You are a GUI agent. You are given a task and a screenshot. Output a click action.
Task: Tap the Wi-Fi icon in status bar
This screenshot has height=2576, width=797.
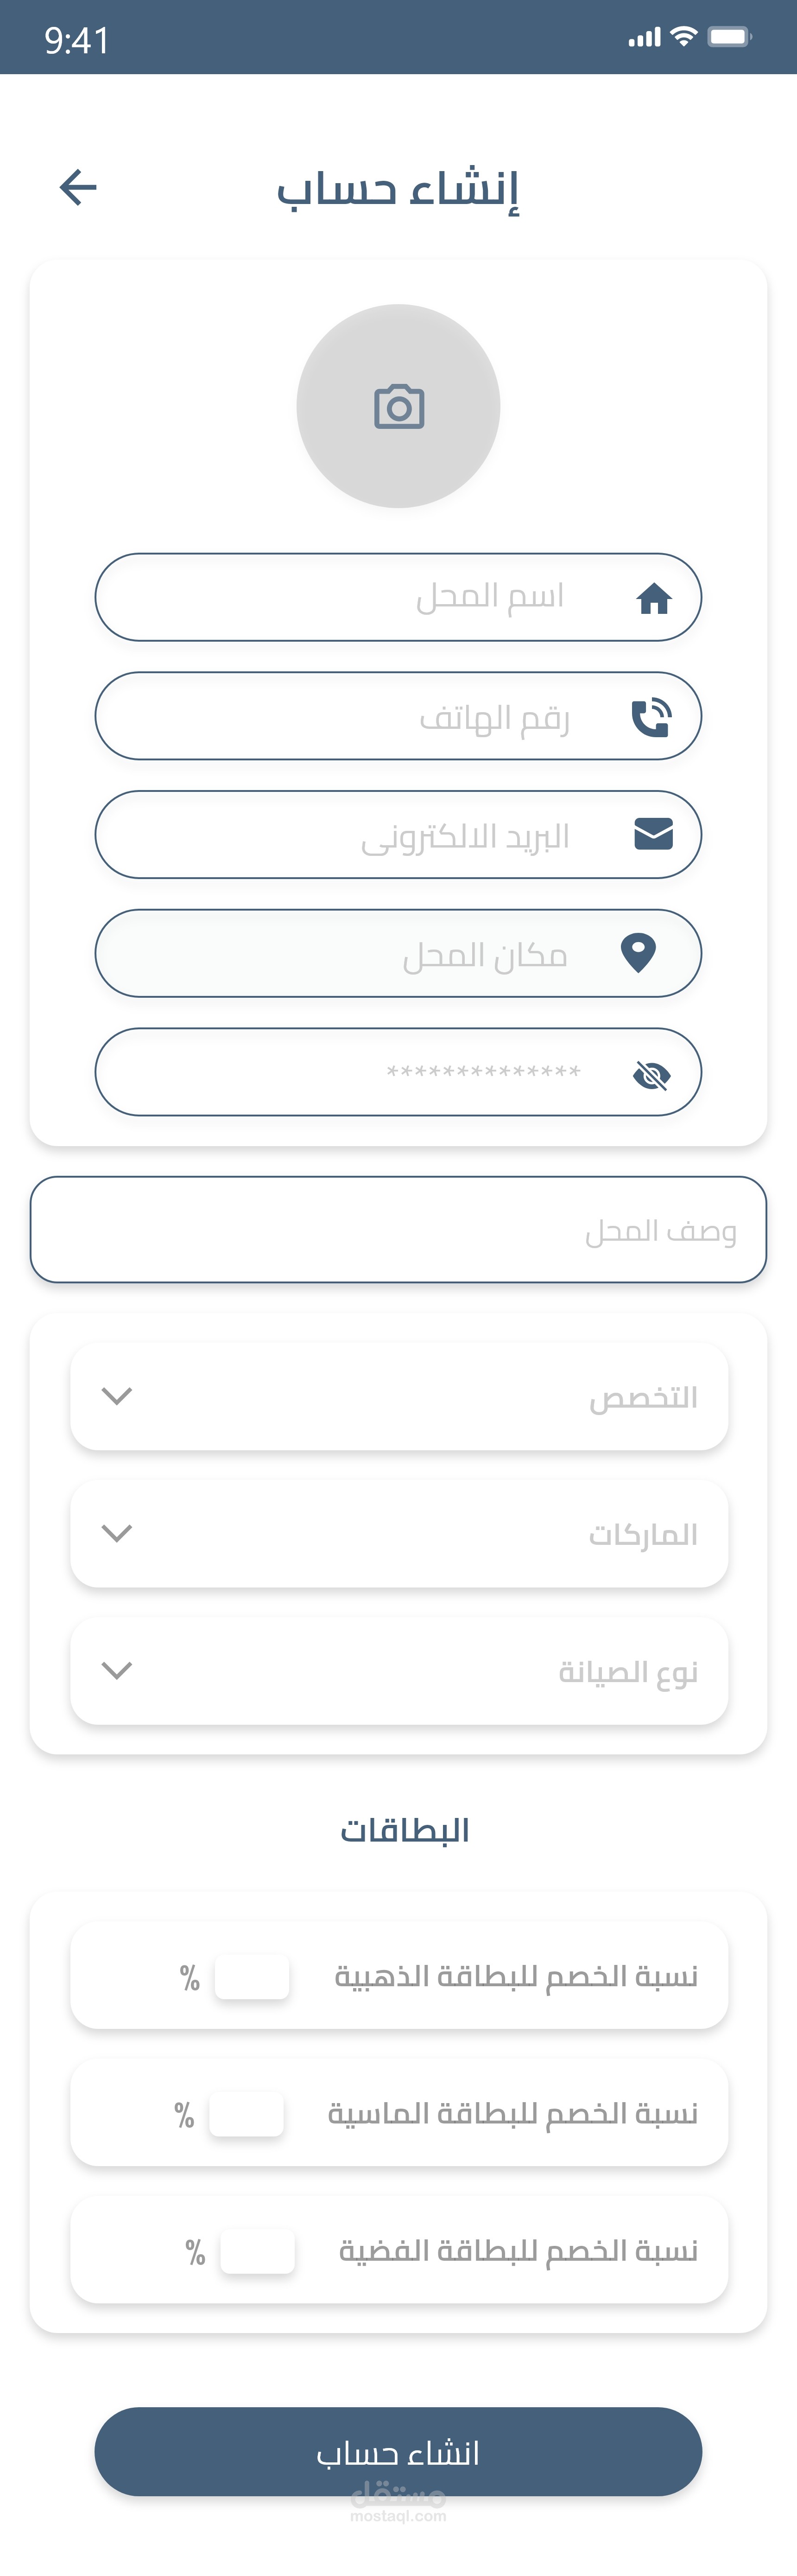(683, 37)
